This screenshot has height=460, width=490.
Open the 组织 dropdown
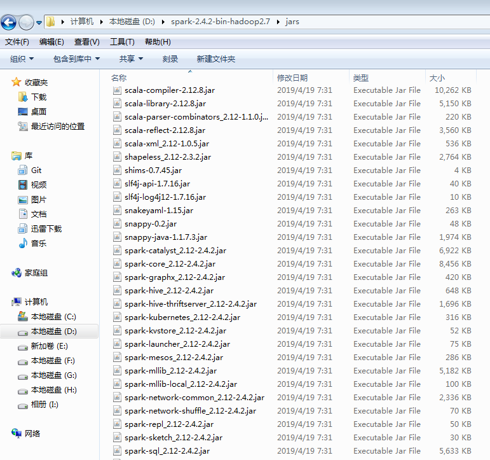(x=22, y=59)
